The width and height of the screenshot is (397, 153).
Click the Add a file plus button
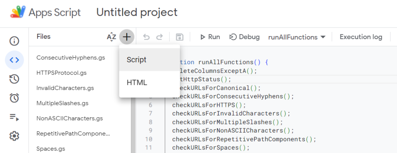pyautogui.click(x=127, y=37)
